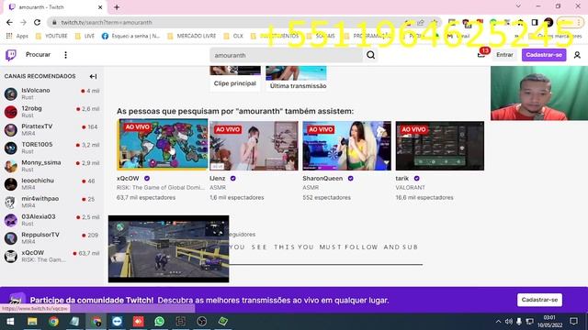Open the taskbar clock and date
Screen dimensions: 588x330
(x=549, y=322)
